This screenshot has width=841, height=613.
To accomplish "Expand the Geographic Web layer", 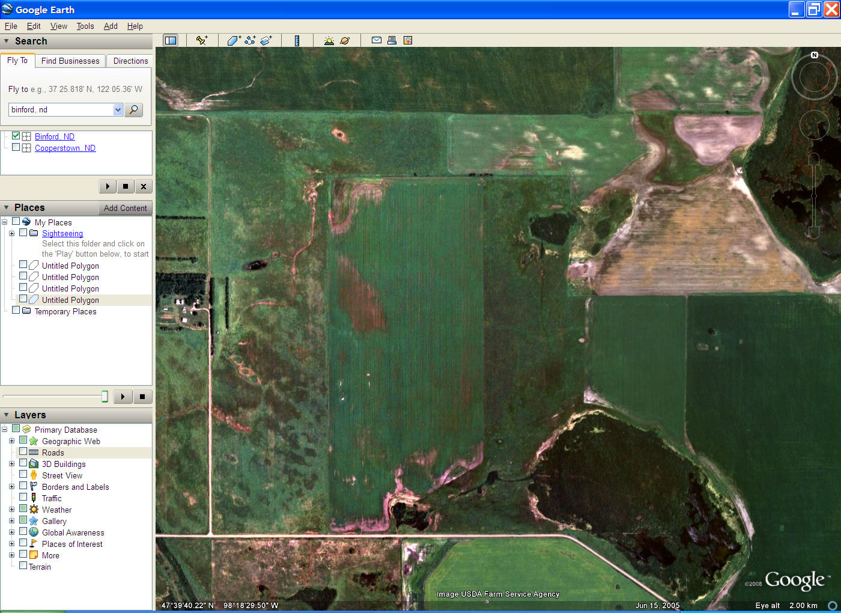I will point(11,441).
